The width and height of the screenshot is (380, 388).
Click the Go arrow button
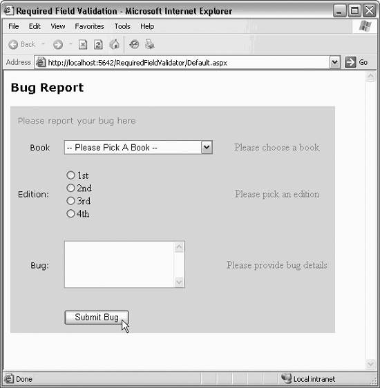(x=350, y=62)
